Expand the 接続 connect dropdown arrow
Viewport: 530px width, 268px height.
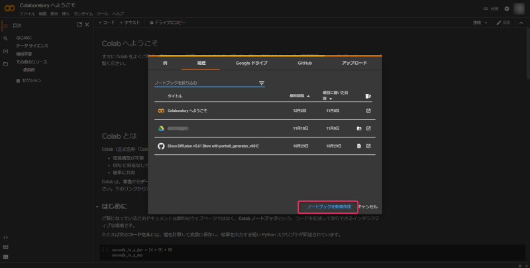point(486,23)
